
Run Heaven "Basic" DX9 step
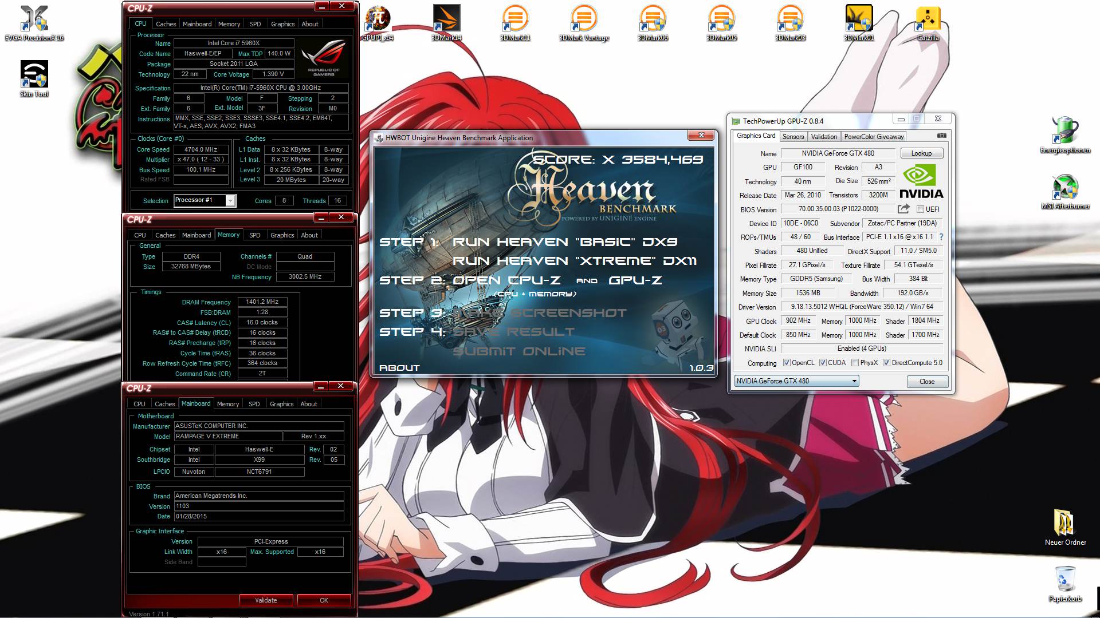pos(565,242)
